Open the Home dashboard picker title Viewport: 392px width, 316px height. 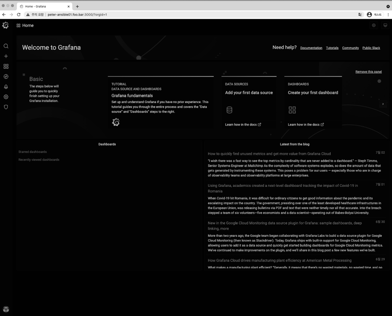28,25
